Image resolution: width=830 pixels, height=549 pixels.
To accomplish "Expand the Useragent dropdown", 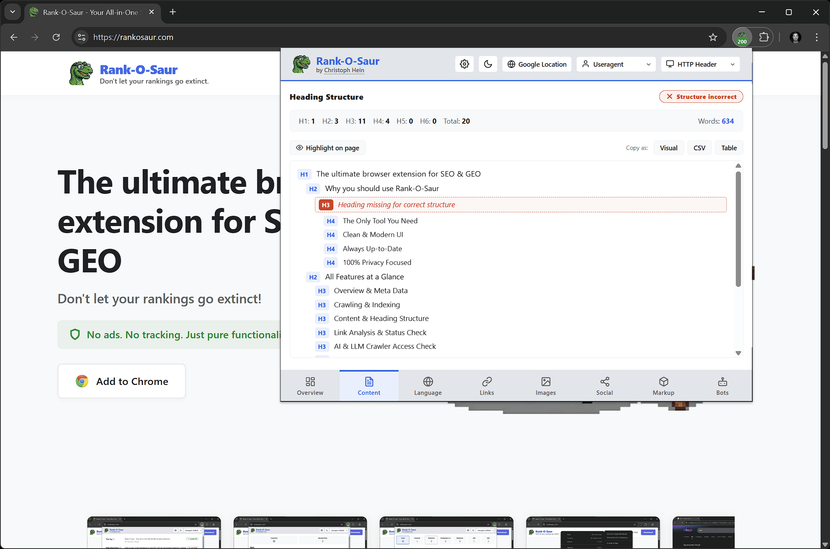I will pyautogui.click(x=616, y=64).
